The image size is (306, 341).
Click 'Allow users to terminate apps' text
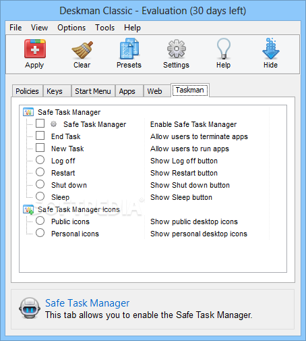click(199, 136)
